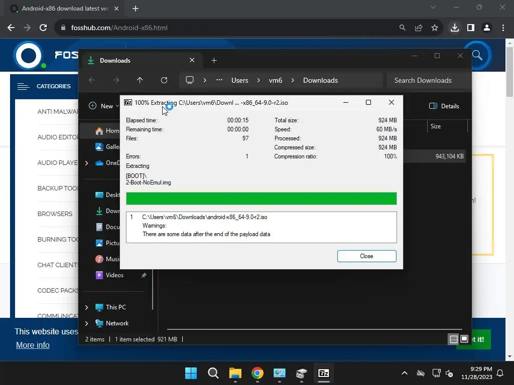Click Downloads in the breadcrumb path

(320, 80)
